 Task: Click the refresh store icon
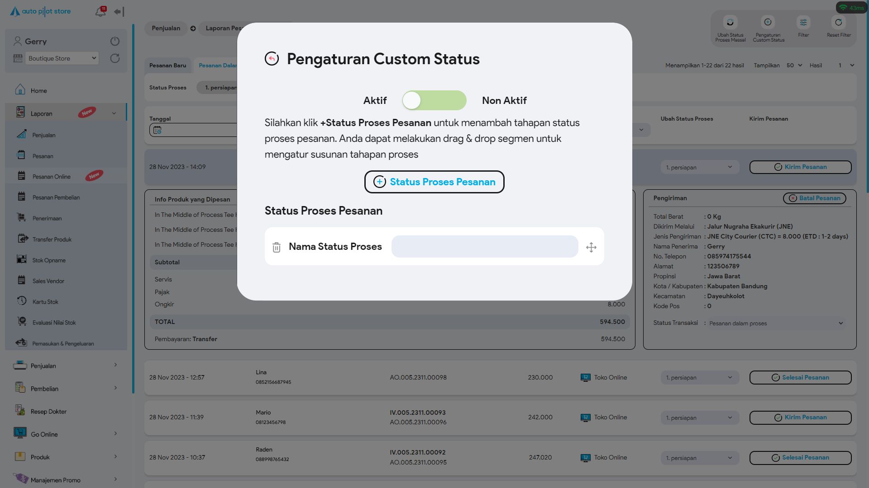coord(115,58)
